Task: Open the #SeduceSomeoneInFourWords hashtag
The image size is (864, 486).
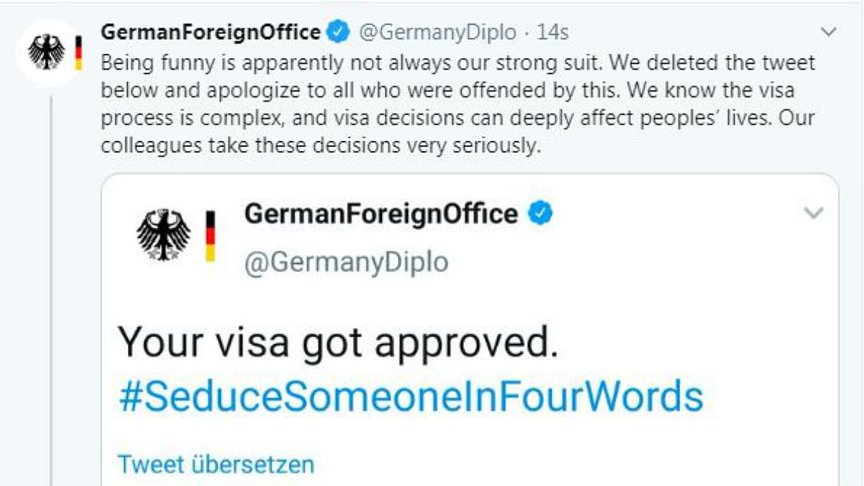Action: pyautogui.click(x=411, y=396)
